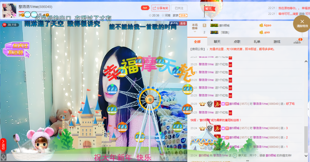This screenshot has width=310, height=162.
Task: Click the crown icon in message saying 3
Action: 202,128
